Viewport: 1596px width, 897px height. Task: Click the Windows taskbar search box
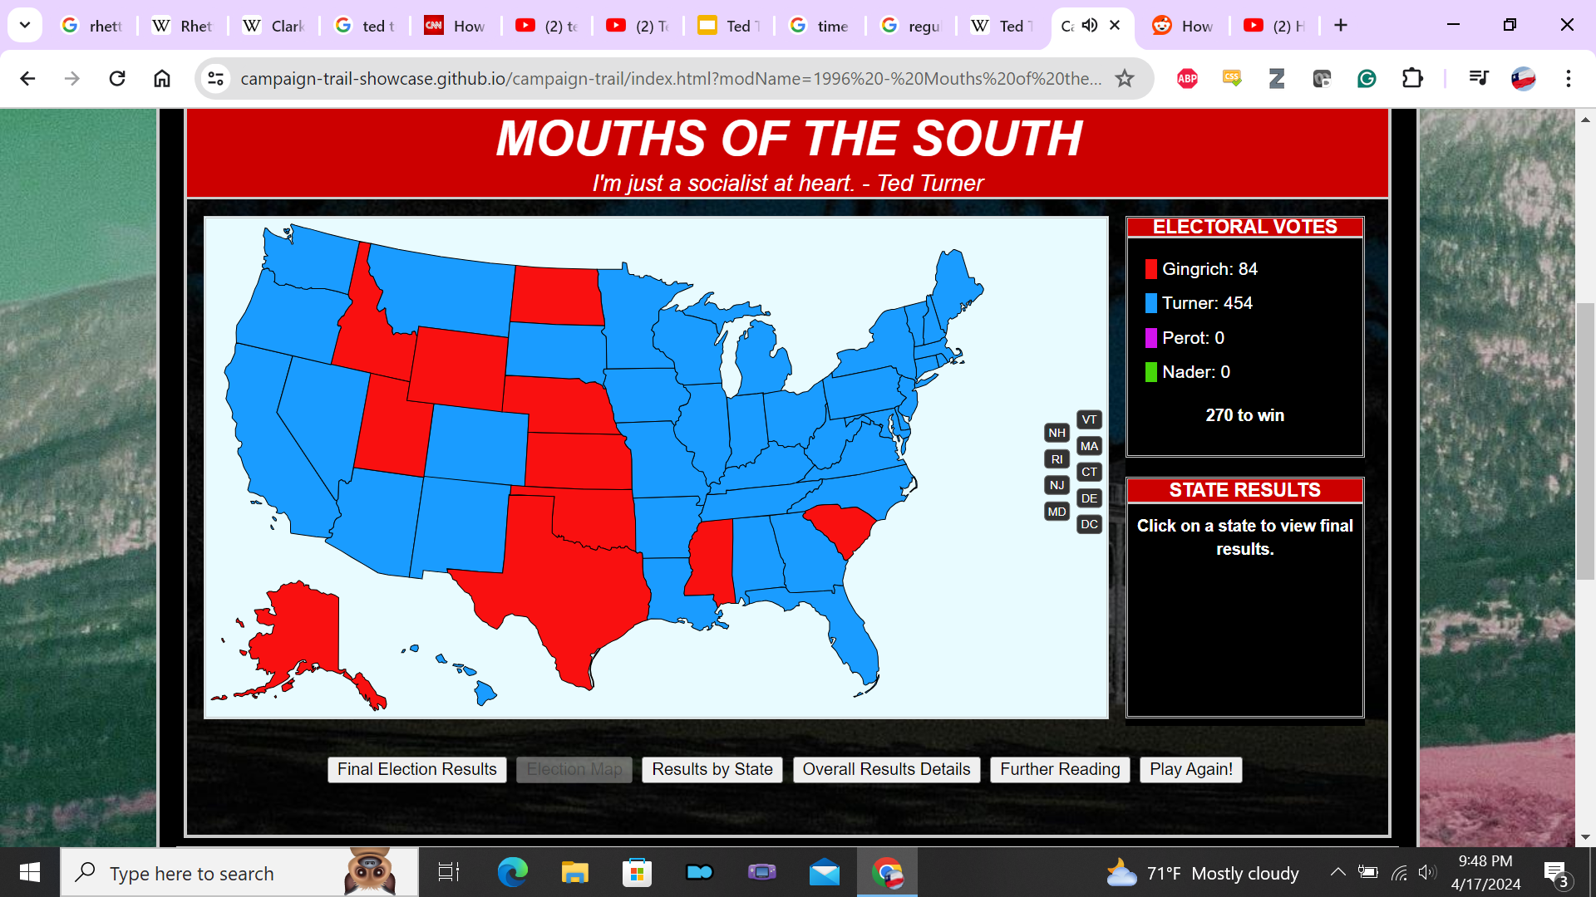coord(239,873)
